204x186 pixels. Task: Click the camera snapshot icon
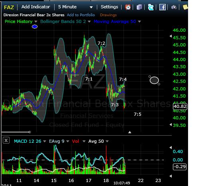(x=174, y=7)
